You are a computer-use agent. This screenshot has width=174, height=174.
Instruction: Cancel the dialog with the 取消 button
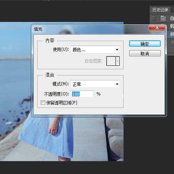pyautogui.click(x=145, y=53)
